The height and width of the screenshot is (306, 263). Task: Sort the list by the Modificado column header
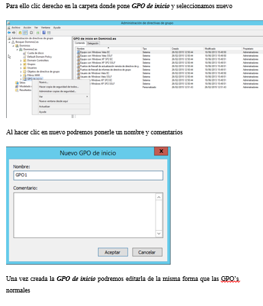pos(223,49)
